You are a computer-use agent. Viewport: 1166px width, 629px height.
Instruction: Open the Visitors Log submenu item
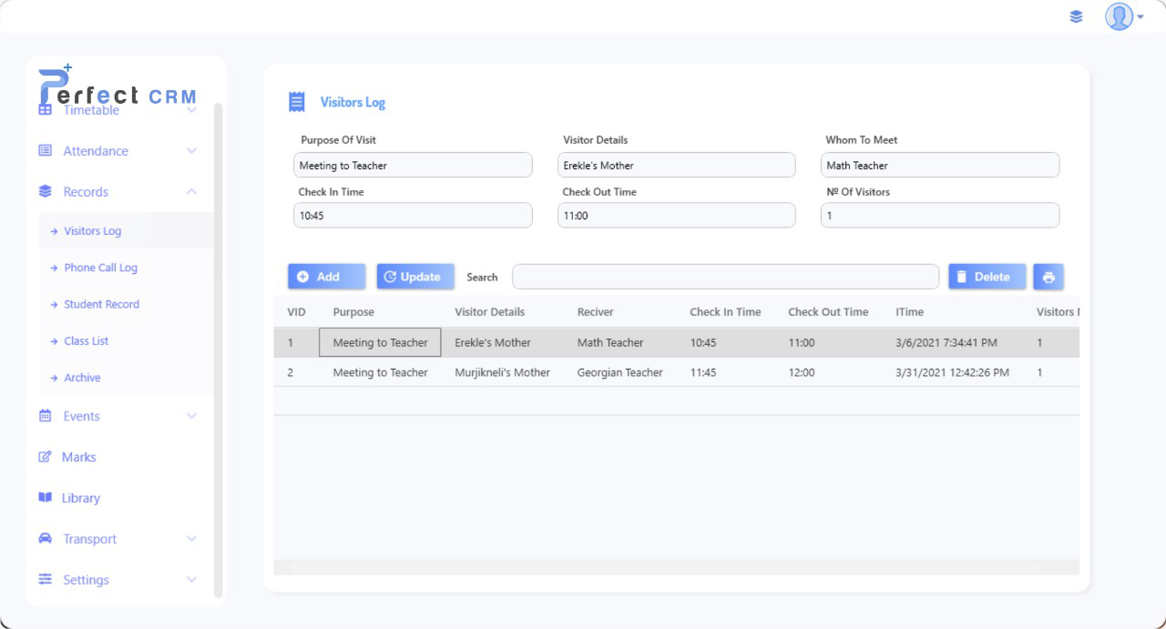[x=126, y=230]
